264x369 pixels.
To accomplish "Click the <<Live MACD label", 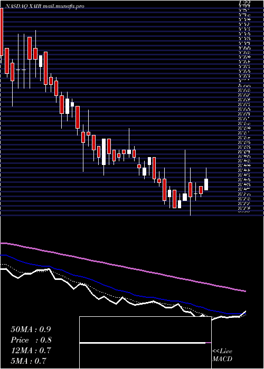I will [222, 355].
